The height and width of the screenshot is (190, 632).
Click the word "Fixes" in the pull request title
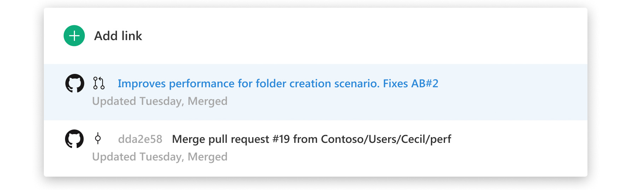[x=396, y=84]
